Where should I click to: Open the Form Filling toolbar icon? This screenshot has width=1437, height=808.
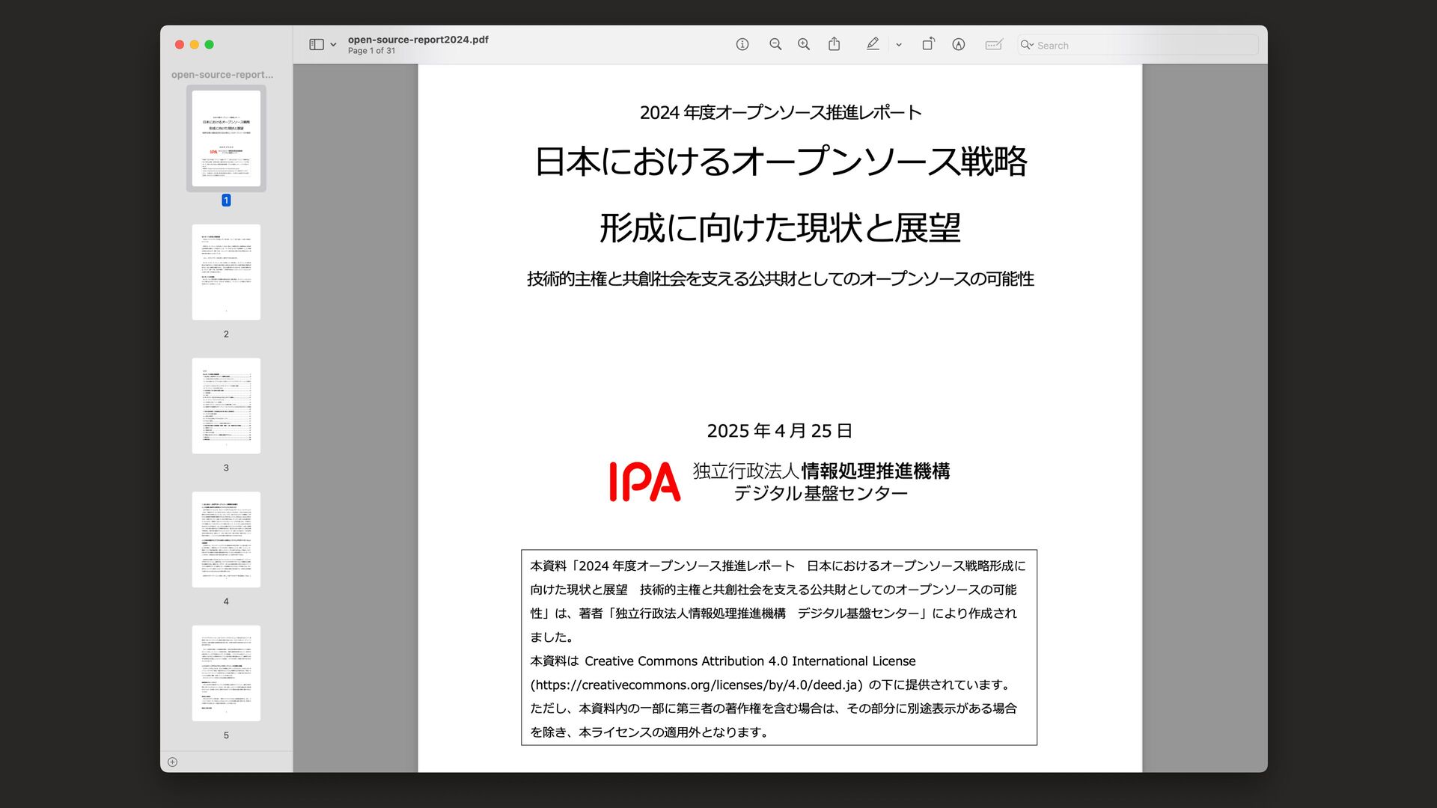[994, 45]
